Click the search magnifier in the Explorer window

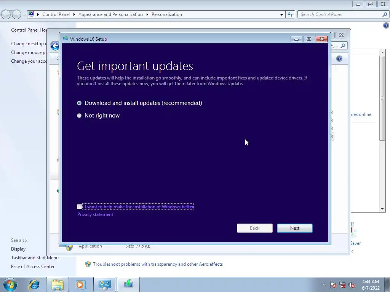click(343, 46)
